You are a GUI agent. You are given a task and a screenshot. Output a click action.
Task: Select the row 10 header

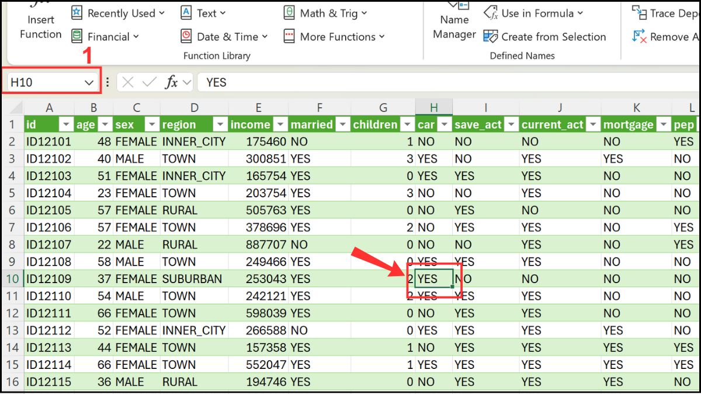[12, 278]
